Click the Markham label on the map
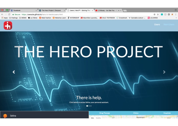 click(140, 117)
